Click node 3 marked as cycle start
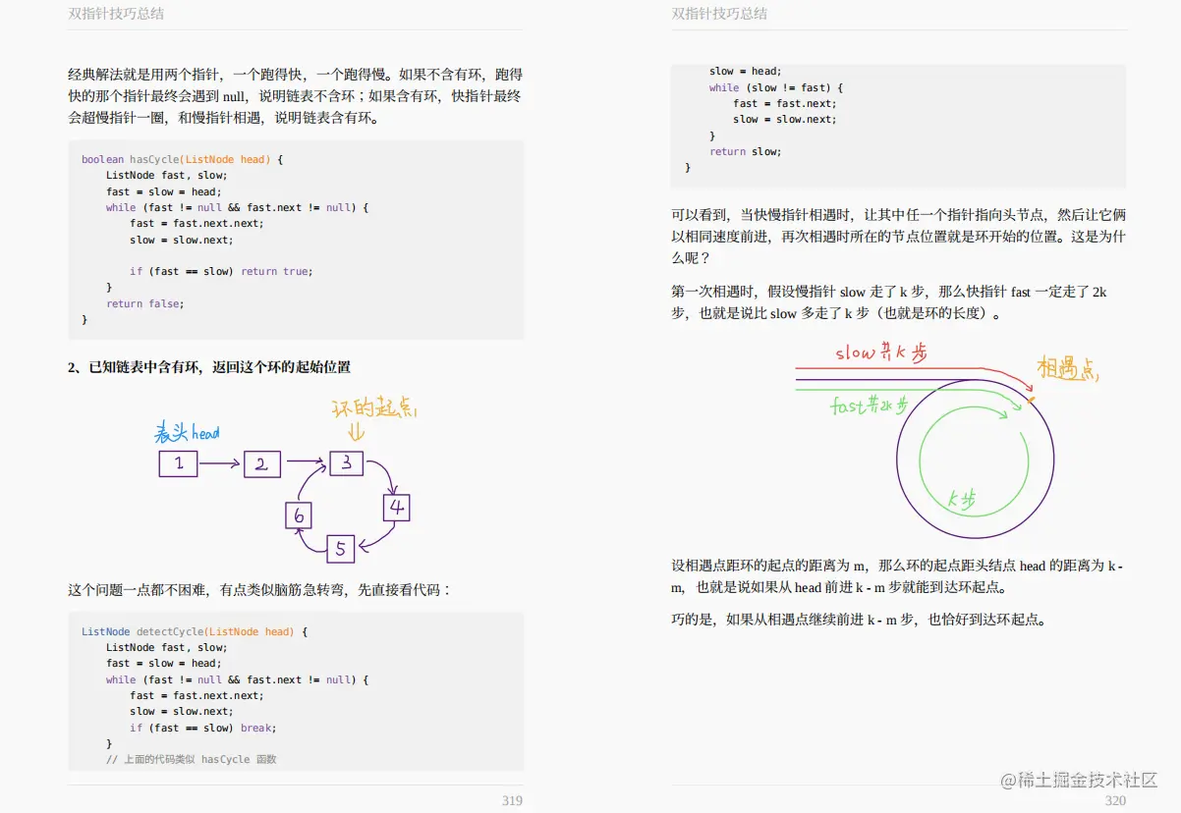This screenshot has width=1181, height=813. click(x=345, y=463)
